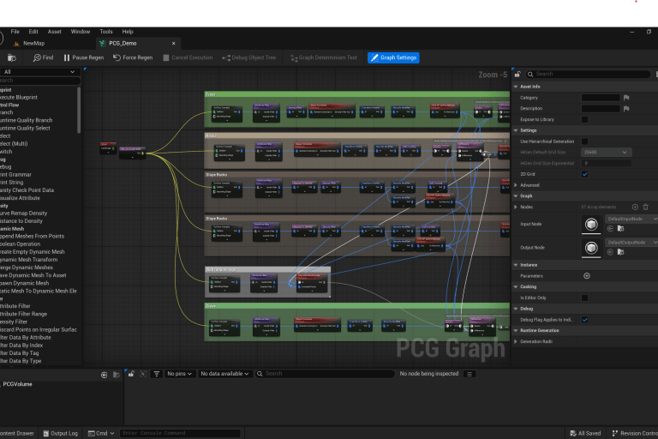The image size is (658, 439).
Task: Close the PCG_Demo tab
Action: coord(174,43)
